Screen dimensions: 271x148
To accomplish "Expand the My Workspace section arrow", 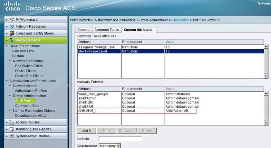I will (7, 20).
